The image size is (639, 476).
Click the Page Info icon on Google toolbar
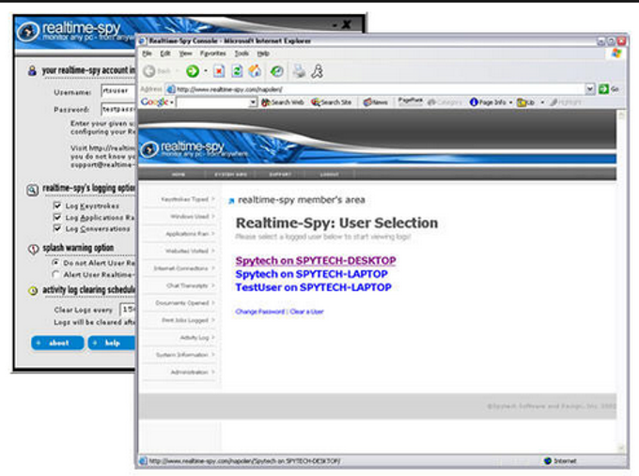coord(474,102)
